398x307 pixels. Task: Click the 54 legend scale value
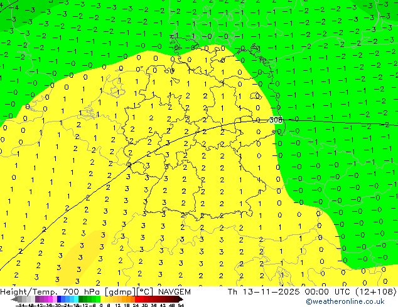[x=181, y=306]
